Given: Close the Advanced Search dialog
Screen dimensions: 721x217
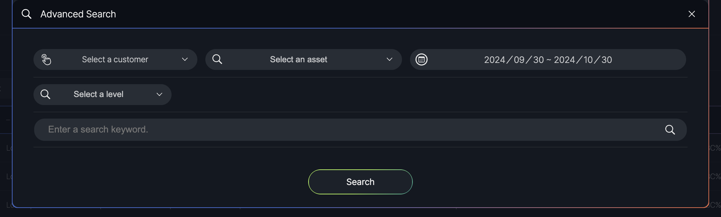Looking at the screenshot, I should coord(692,14).
